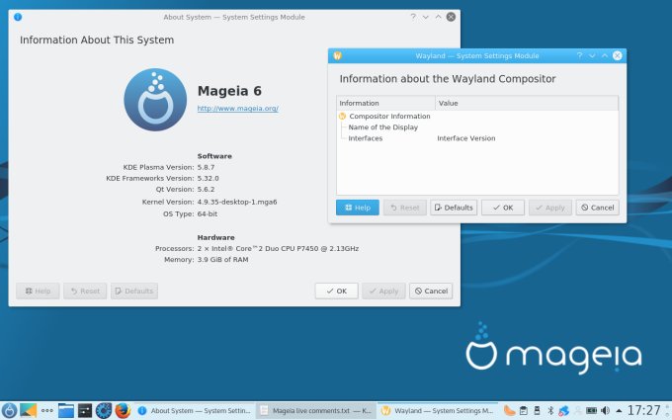Click Reset in the About System window
672x420 pixels.
[85, 291]
